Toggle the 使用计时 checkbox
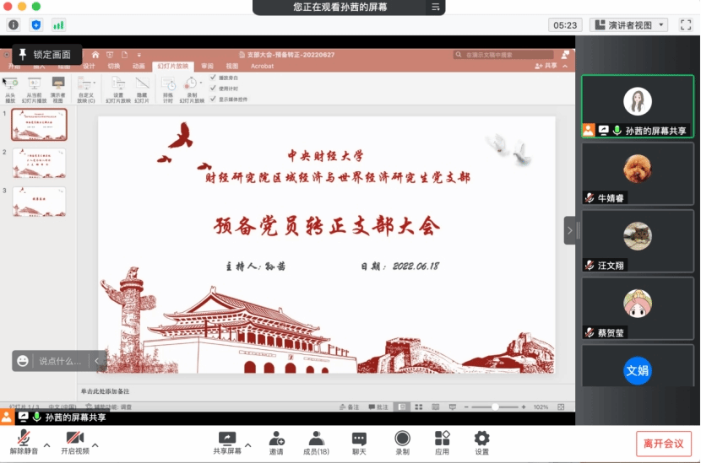 click(214, 88)
